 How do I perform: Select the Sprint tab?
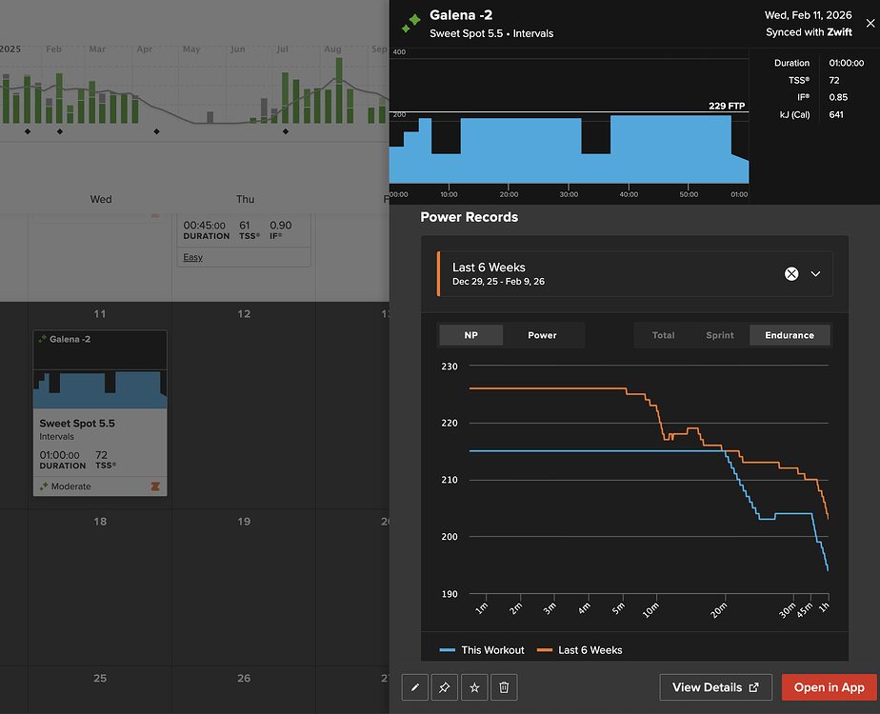pos(720,335)
